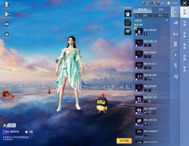Select the 角色-湖雨初晴 outfit thumbnail
Image resolution: width=189 pixels, height=146 pixels.
pos(139,32)
